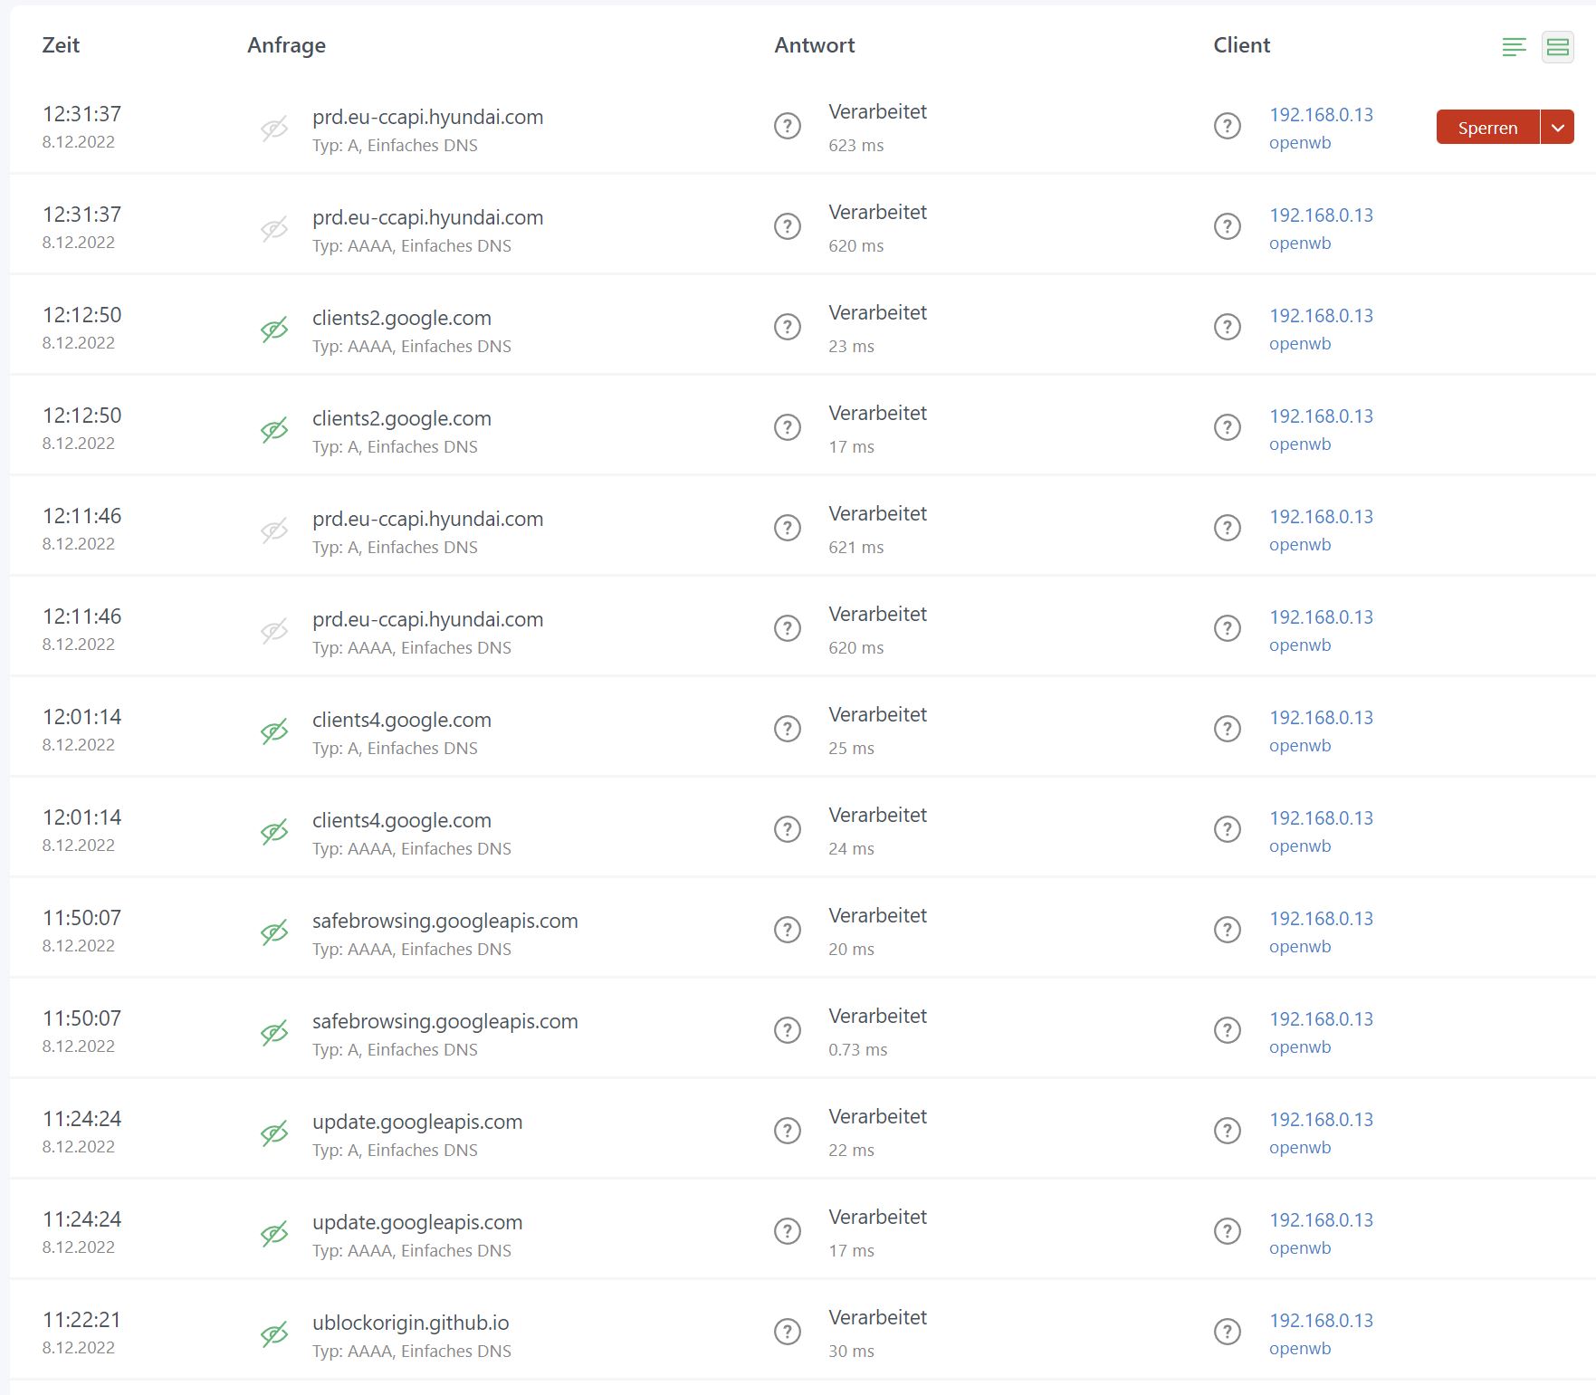Viewport: 1596px width, 1395px height.
Task: Click response help icon beside 25 ms
Action: click(x=788, y=729)
